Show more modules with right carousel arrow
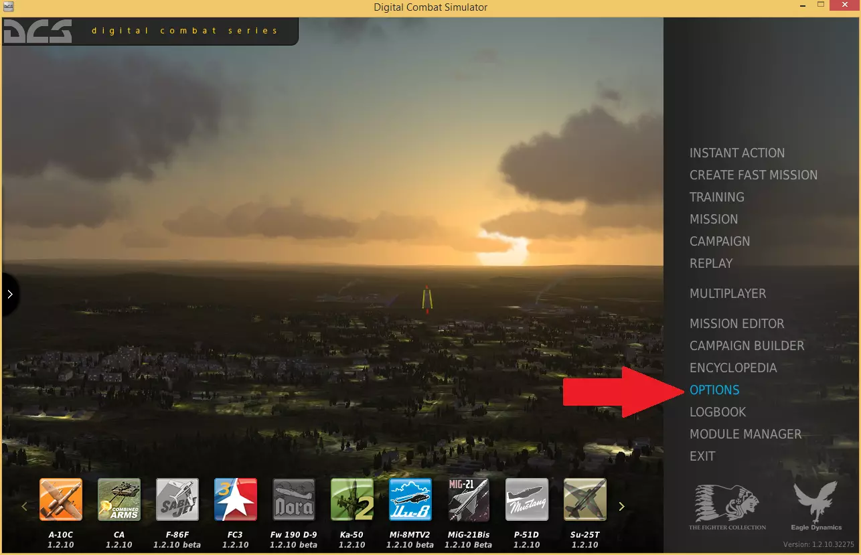861x555 pixels. coord(621,507)
